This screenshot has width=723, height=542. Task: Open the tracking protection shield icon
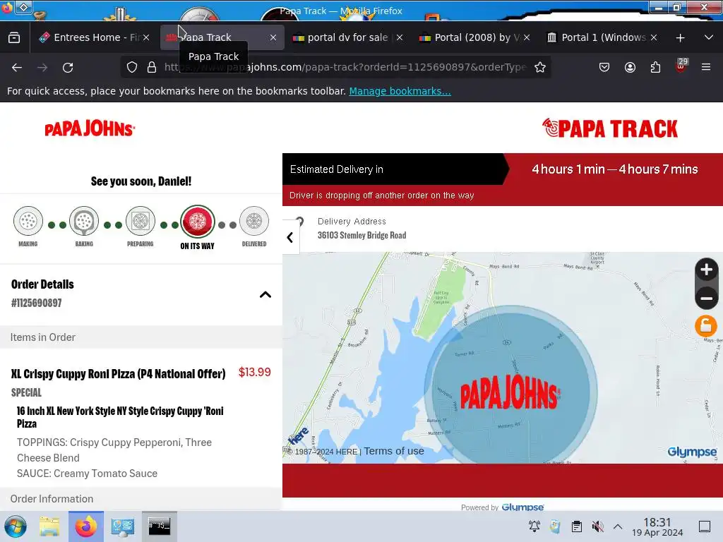point(132,67)
